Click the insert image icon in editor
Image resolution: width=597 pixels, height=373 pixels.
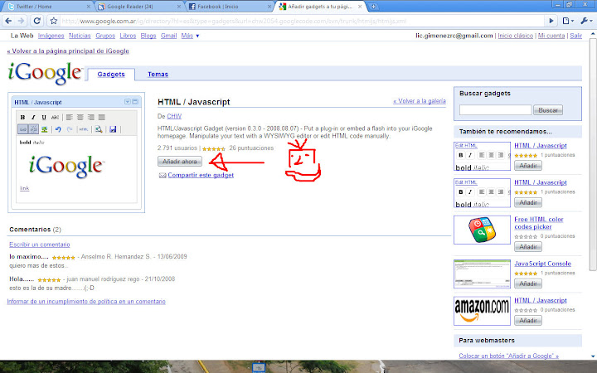[45, 129]
